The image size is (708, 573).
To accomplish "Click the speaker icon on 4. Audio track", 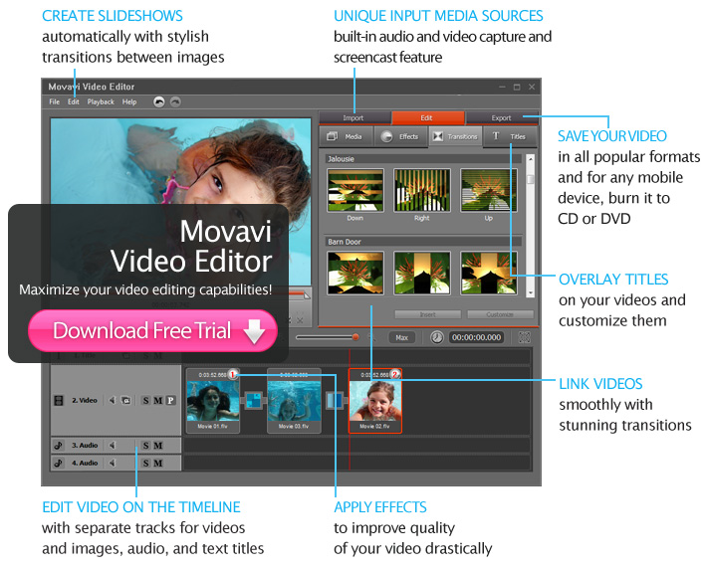I will click(113, 463).
